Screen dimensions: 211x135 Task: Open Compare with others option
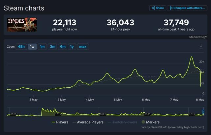point(187,8)
